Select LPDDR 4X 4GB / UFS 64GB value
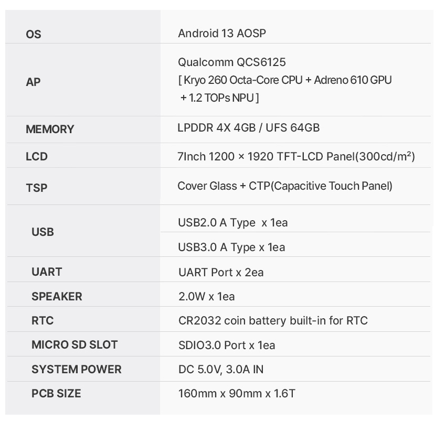Viewport: 445px width, 422px height. tap(249, 127)
